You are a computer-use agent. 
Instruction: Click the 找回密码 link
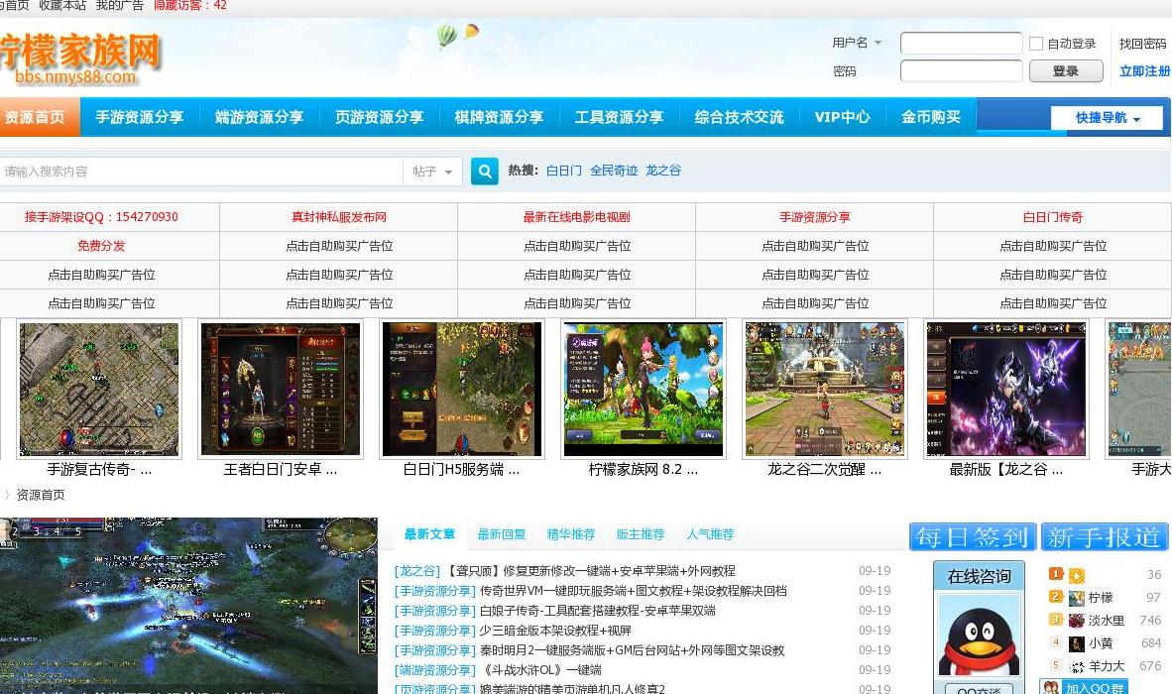click(x=1143, y=44)
